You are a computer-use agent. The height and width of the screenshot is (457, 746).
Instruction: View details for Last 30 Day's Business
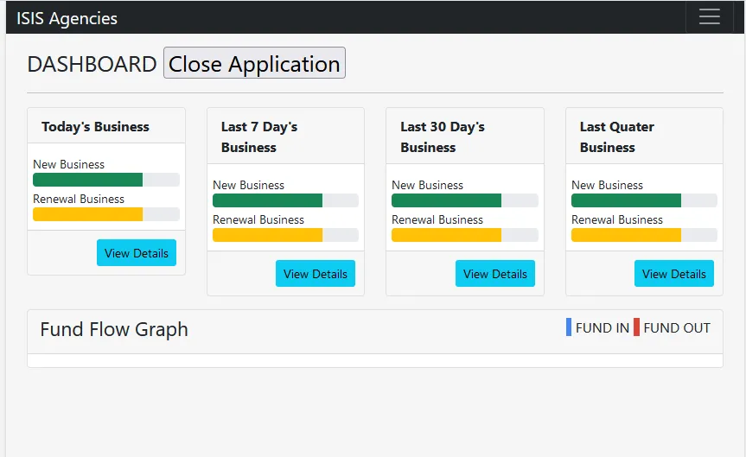(495, 274)
